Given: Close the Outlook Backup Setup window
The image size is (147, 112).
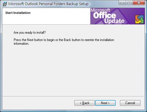Looking at the screenshot, I should tap(139, 3).
